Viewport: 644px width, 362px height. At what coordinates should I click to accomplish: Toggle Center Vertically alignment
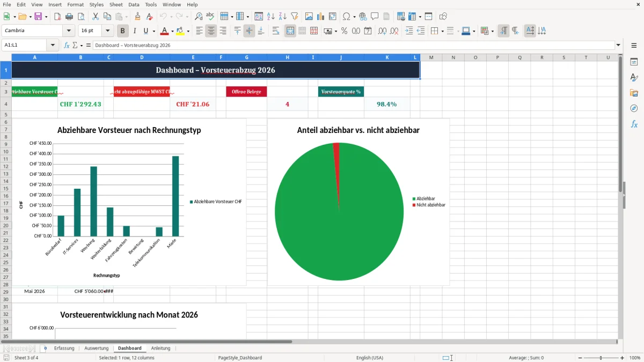(x=249, y=31)
